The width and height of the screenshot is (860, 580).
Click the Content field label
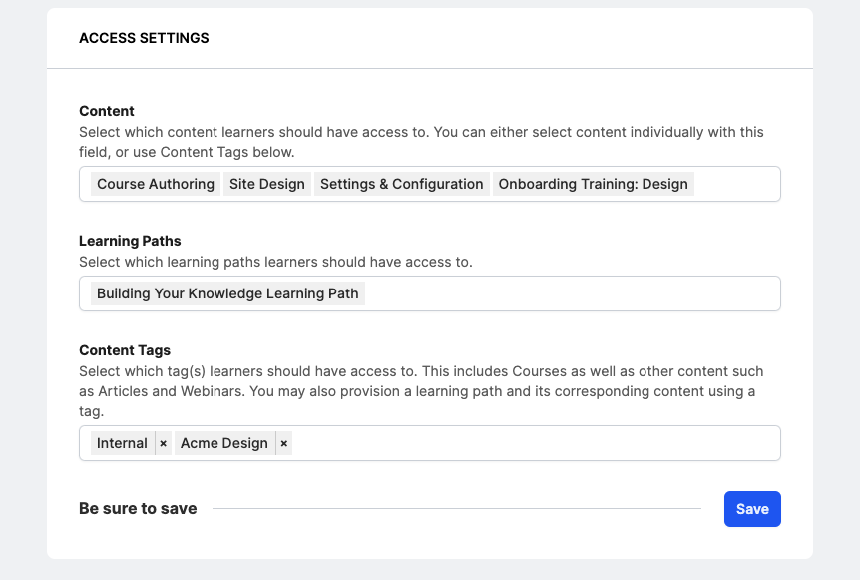click(107, 111)
